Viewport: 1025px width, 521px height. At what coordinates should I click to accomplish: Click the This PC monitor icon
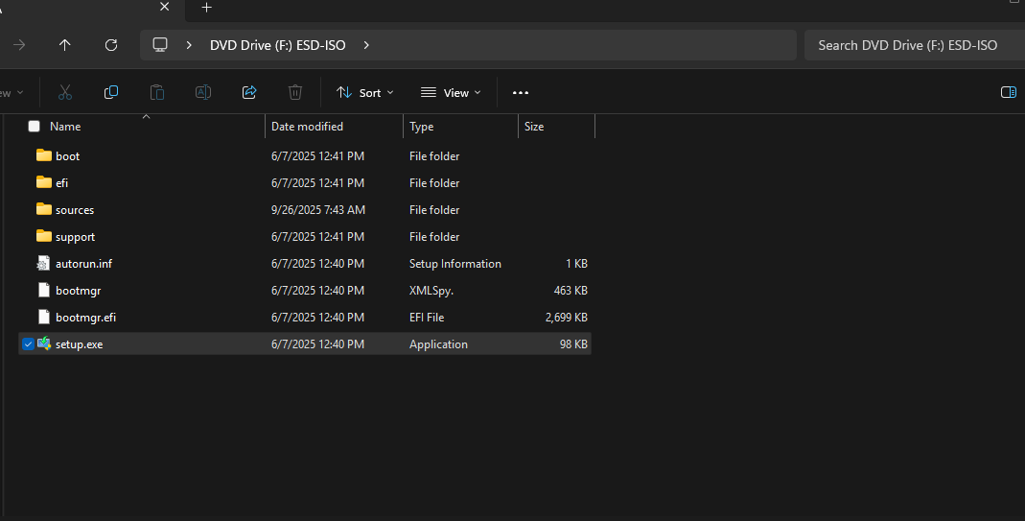click(x=160, y=45)
